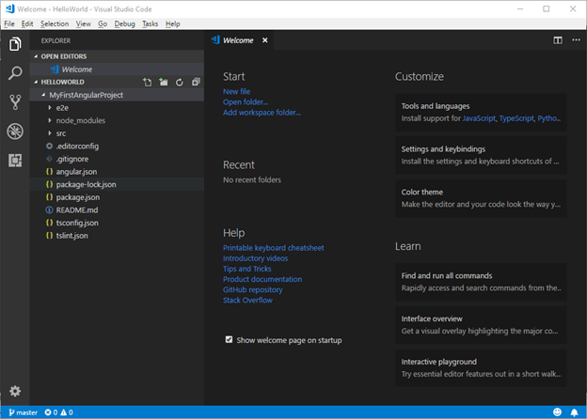This screenshot has height=419, width=587.
Task: Click the New File icon in Explorer
Action: point(147,82)
